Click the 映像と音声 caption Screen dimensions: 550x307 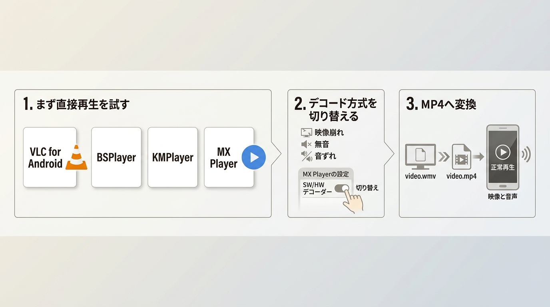tap(503, 197)
